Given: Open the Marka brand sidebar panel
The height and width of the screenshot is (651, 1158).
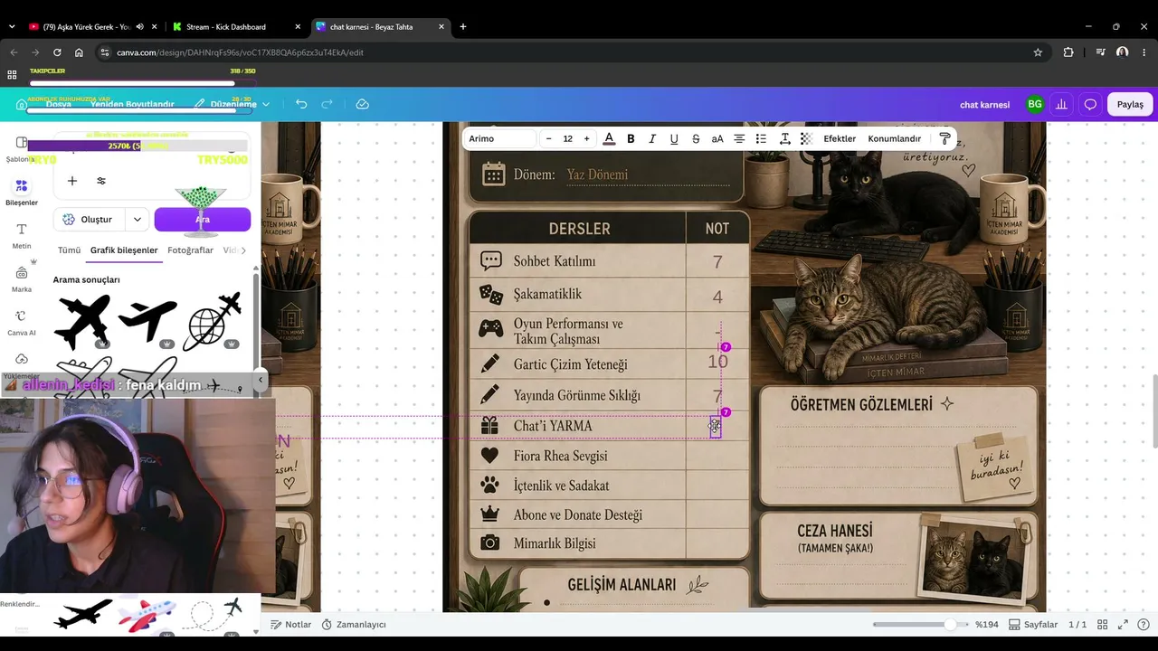Looking at the screenshot, I should (x=22, y=279).
